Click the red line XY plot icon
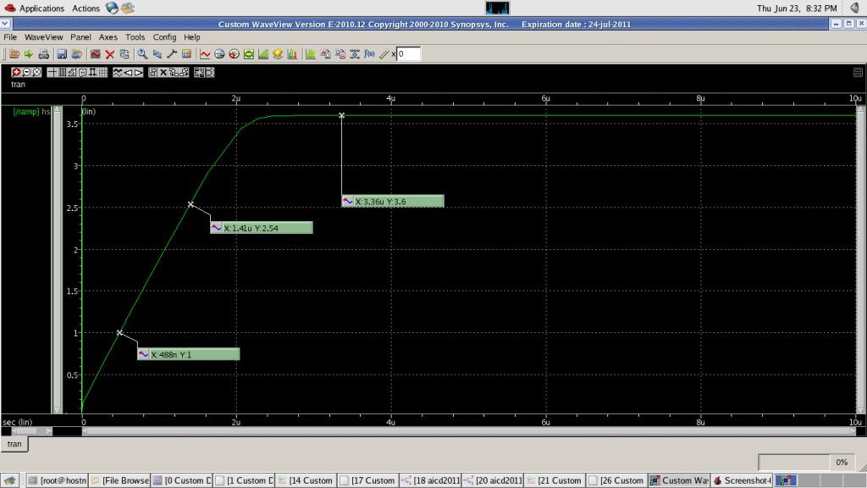The width and height of the screenshot is (867, 488). click(x=205, y=53)
